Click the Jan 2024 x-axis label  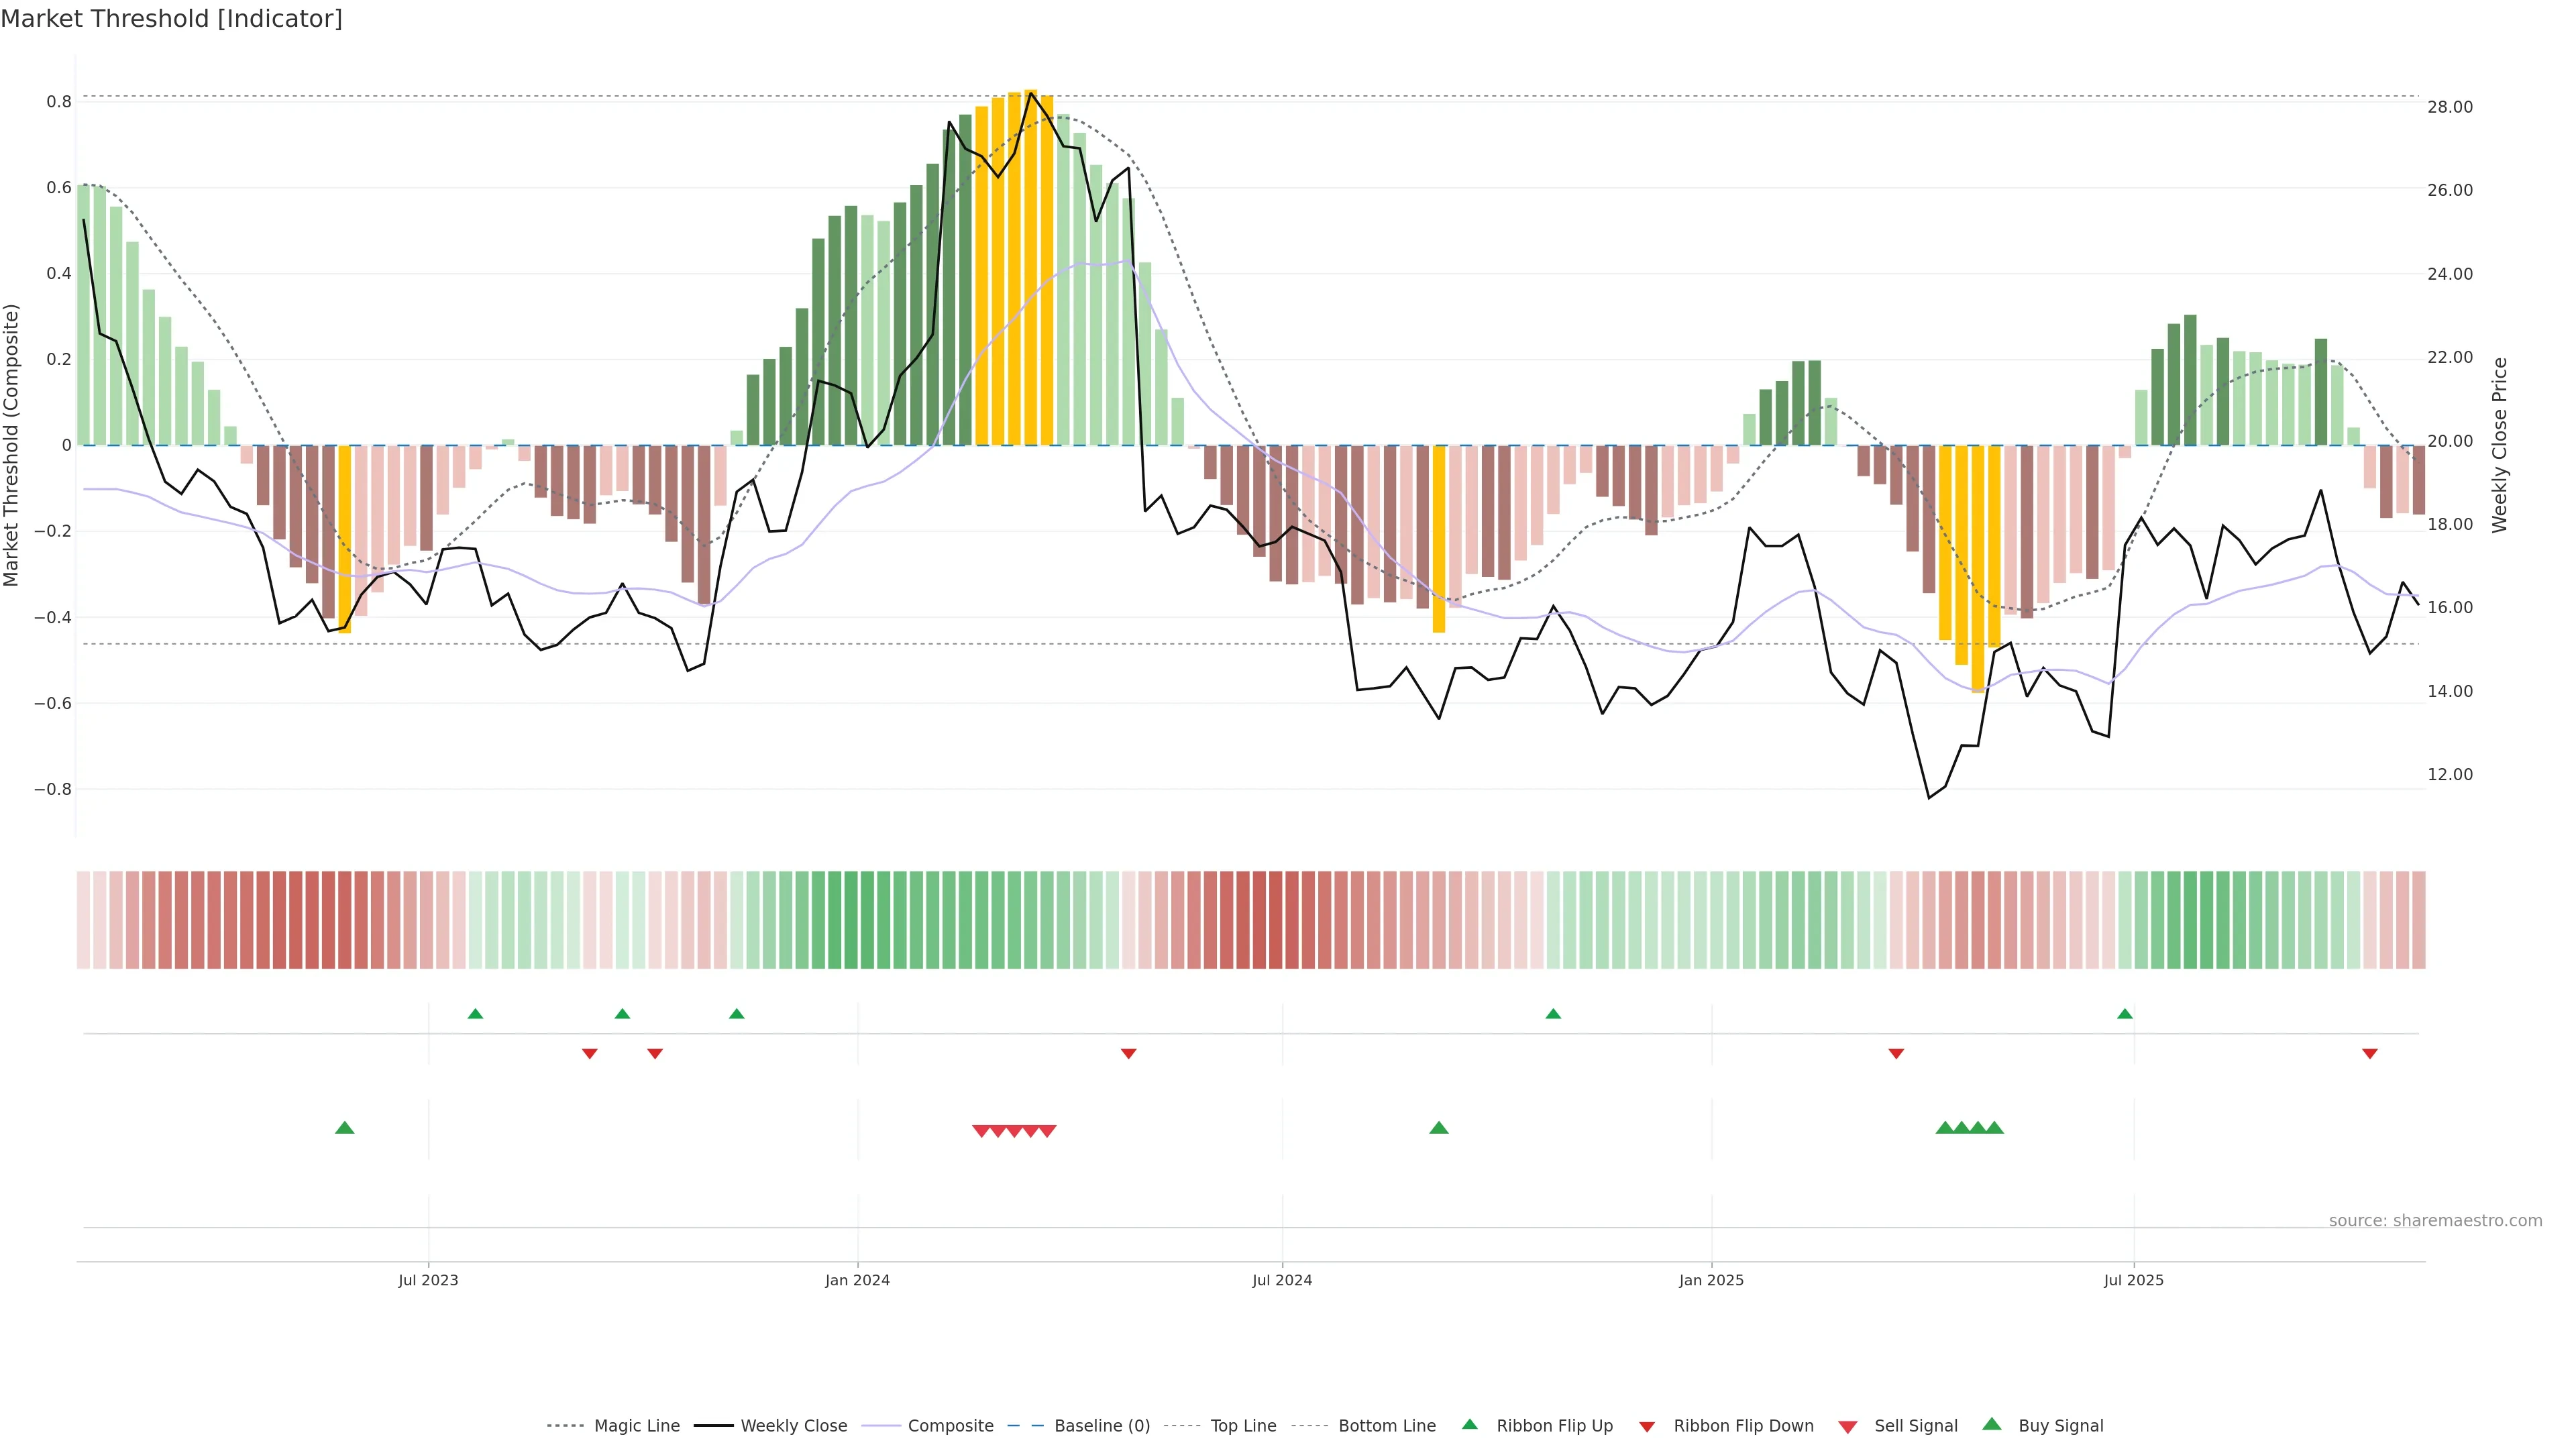pyautogui.click(x=857, y=1280)
